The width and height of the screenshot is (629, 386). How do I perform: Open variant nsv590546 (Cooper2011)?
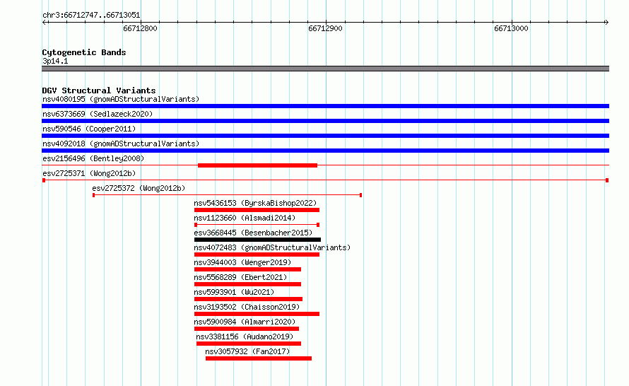89,129
